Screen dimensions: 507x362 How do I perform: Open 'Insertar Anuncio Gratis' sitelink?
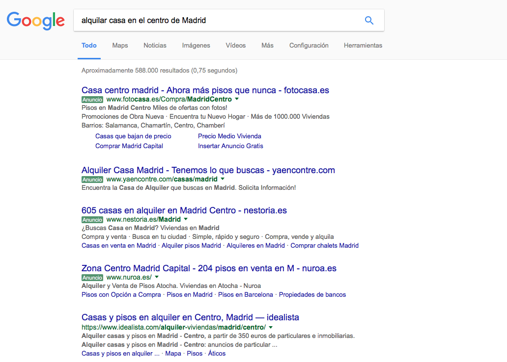pyautogui.click(x=230, y=146)
